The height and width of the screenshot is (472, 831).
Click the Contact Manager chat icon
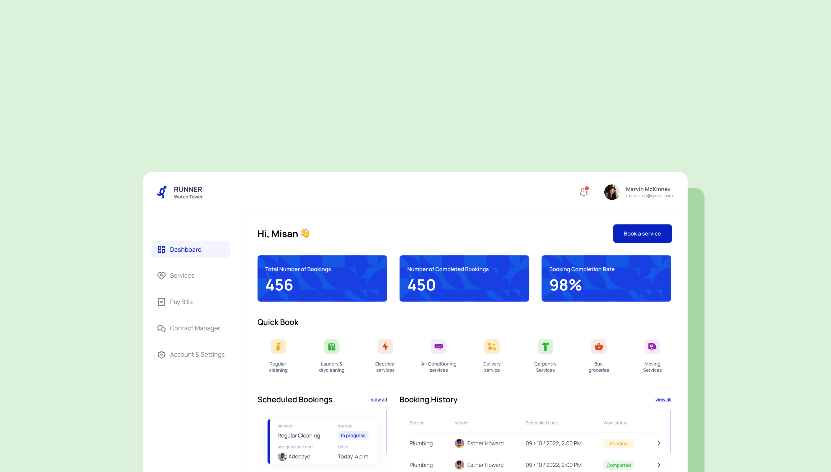click(x=161, y=328)
